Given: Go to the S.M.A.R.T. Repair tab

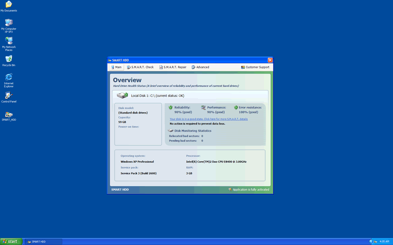Looking at the screenshot, I should click(173, 67).
